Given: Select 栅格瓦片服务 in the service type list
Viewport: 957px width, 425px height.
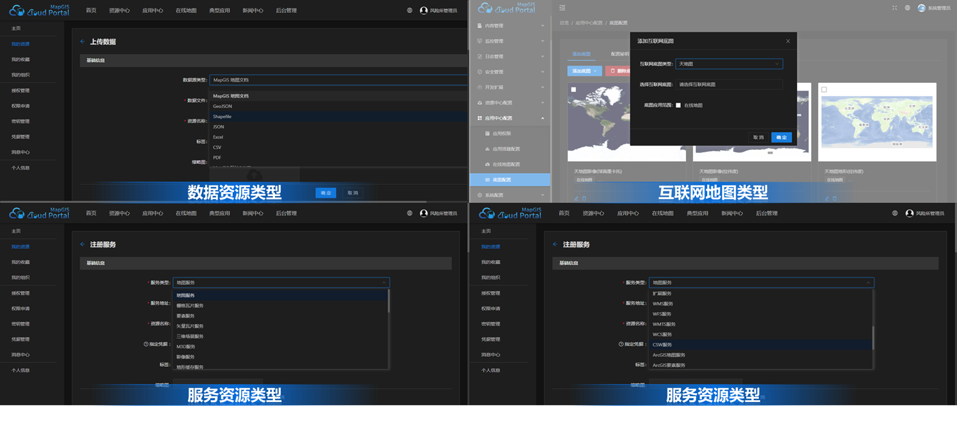Looking at the screenshot, I should pyautogui.click(x=280, y=306).
